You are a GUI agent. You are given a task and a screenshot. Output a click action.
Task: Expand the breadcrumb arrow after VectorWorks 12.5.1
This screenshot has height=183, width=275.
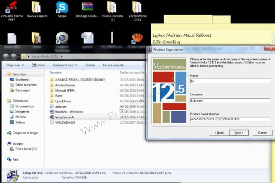(62, 56)
